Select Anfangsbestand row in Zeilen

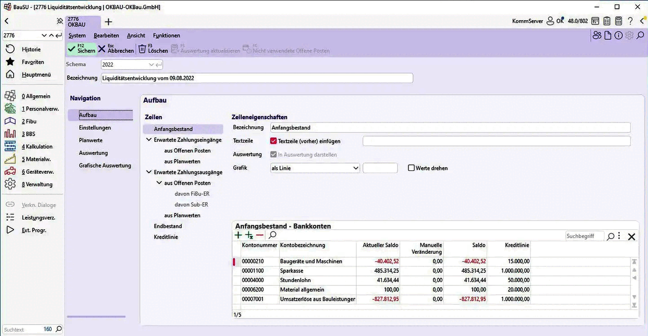point(183,129)
